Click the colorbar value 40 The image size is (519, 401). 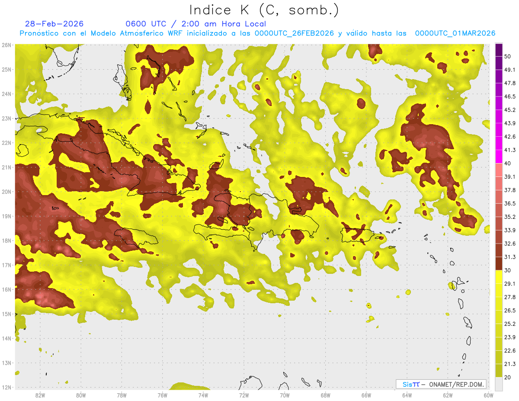(x=508, y=163)
